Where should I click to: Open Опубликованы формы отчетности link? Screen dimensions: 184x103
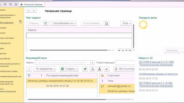(x=158, y=74)
